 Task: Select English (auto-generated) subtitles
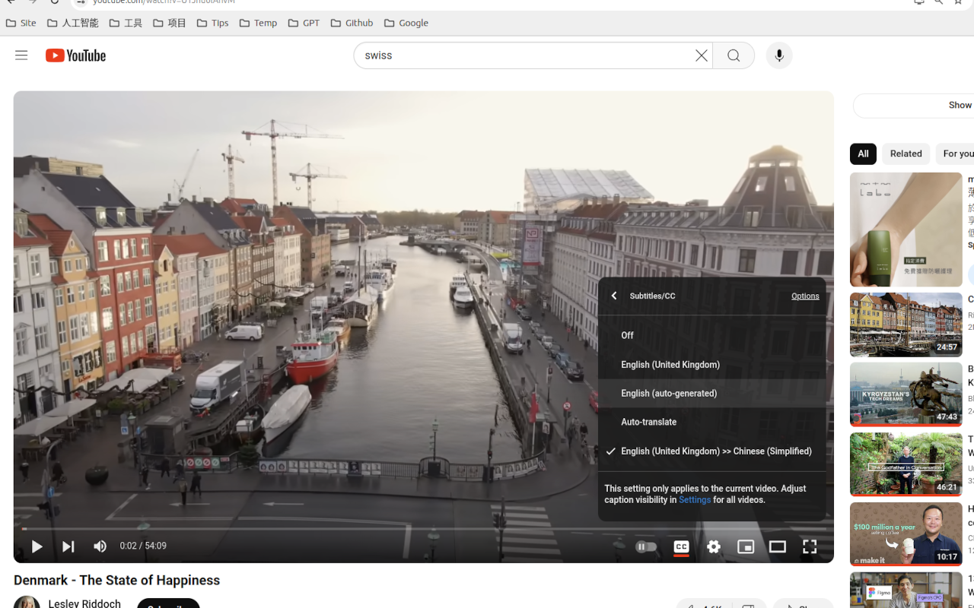669,394
